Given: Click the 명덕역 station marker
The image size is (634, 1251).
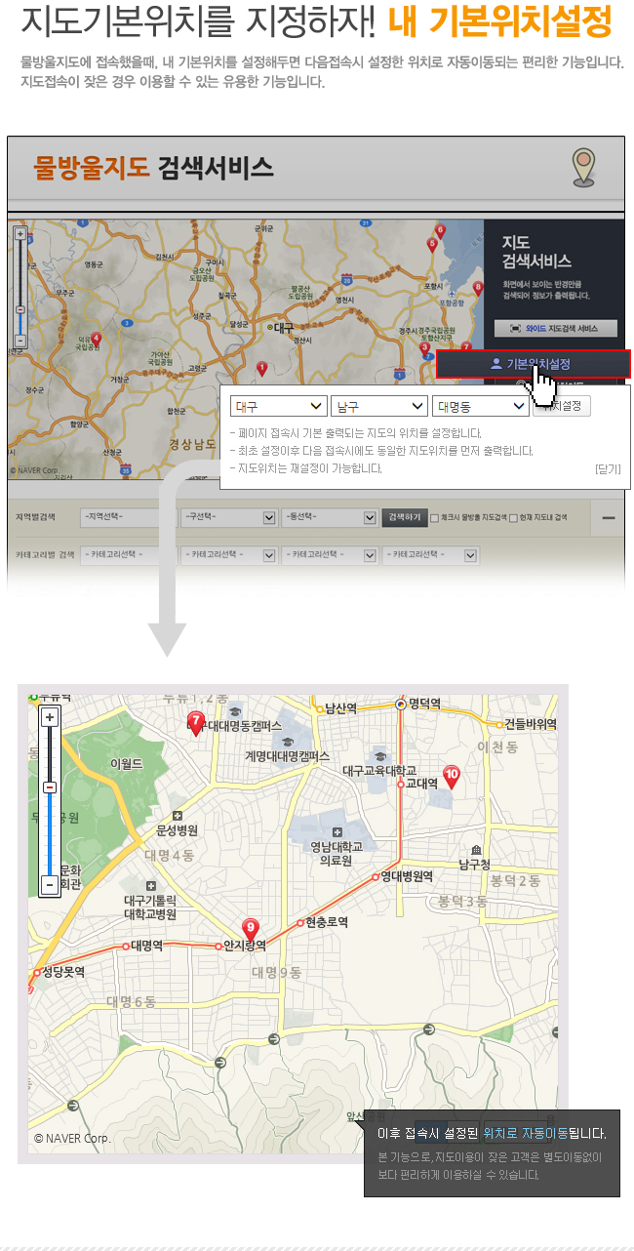Looking at the screenshot, I should tap(401, 704).
